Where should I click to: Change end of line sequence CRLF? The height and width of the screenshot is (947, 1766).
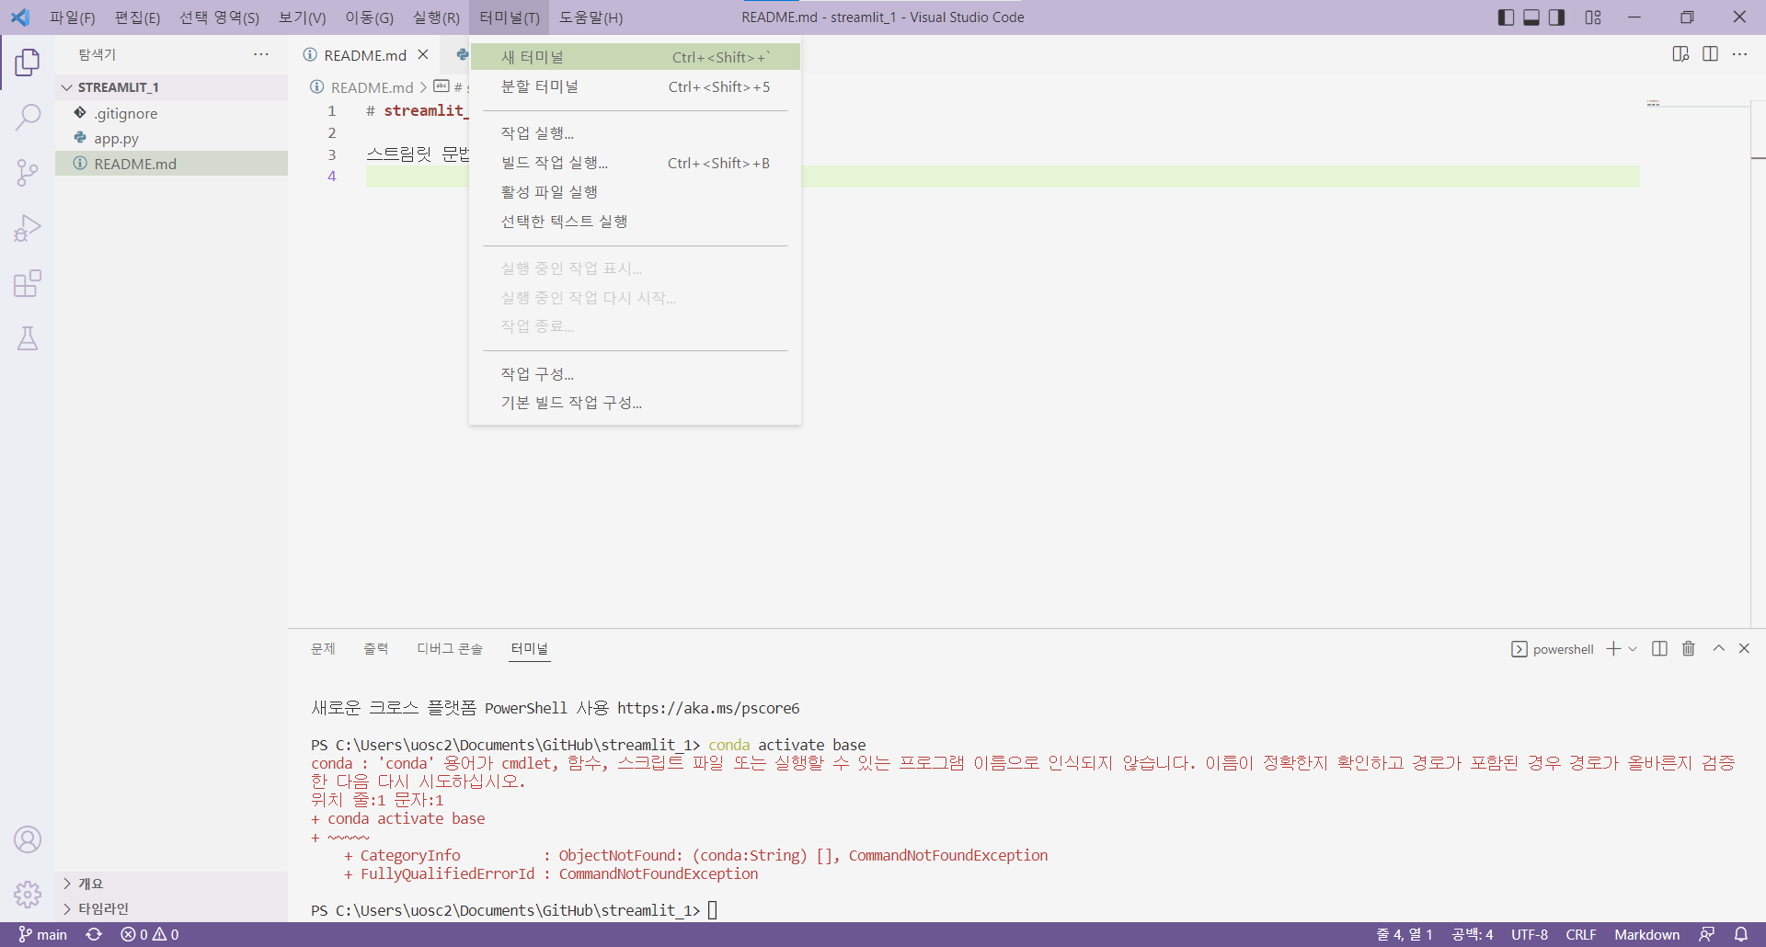(1580, 934)
